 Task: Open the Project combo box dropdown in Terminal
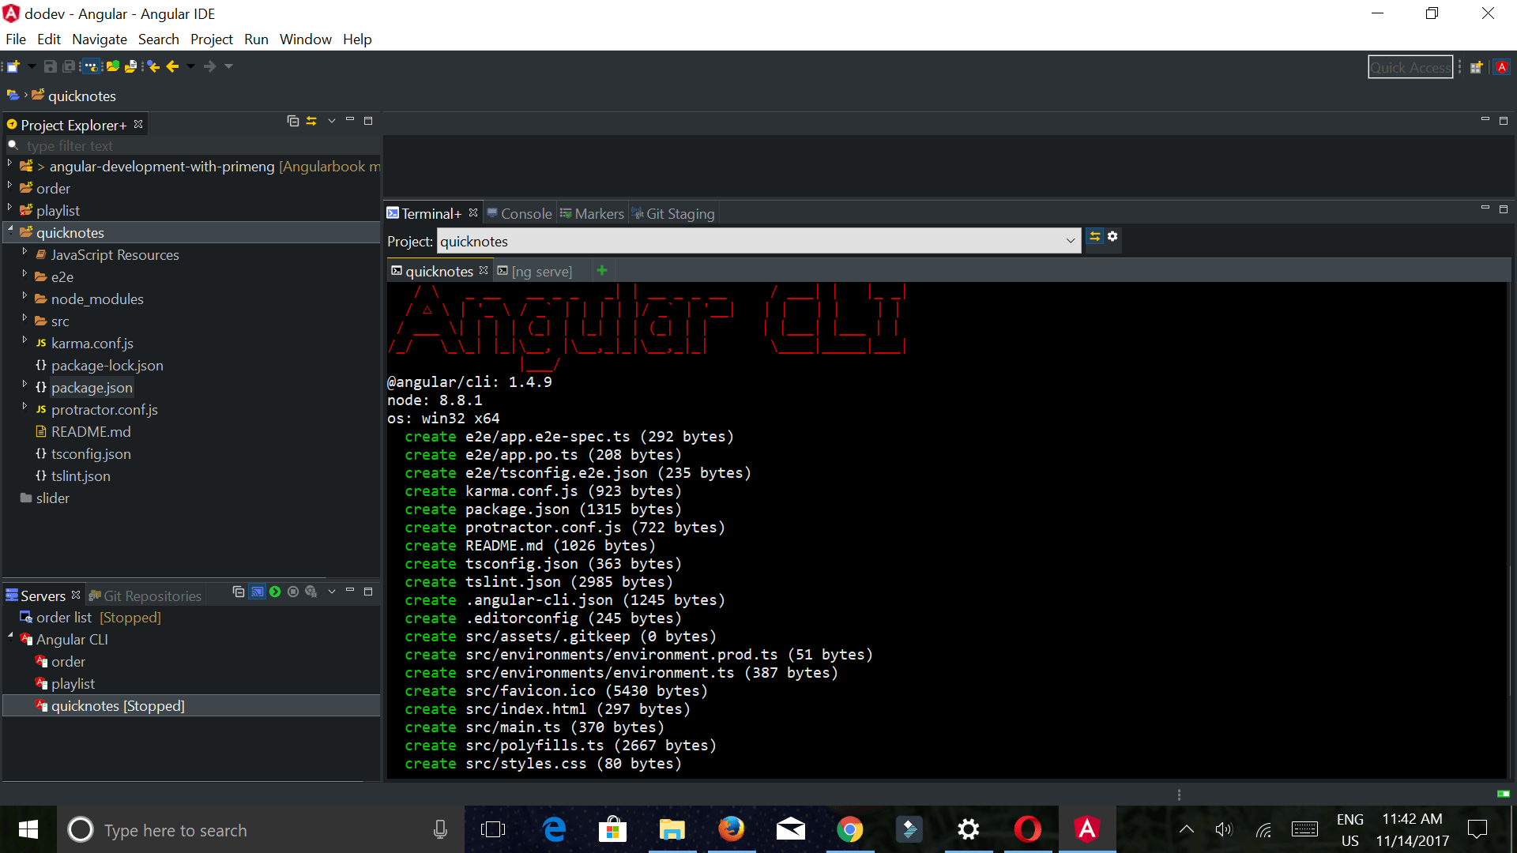[x=1070, y=240]
